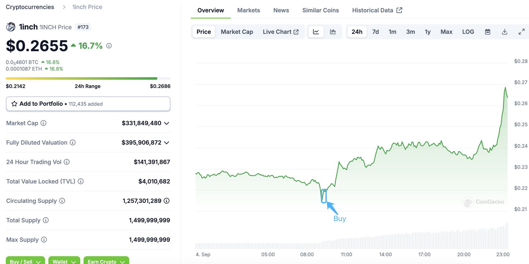This screenshot has width=529, height=264.
Task: Select the 1y time range
Action: click(x=427, y=32)
